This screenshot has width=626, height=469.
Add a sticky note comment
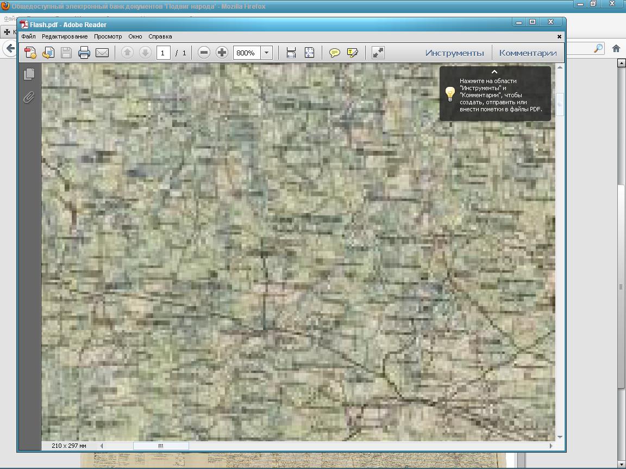(335, 53)
